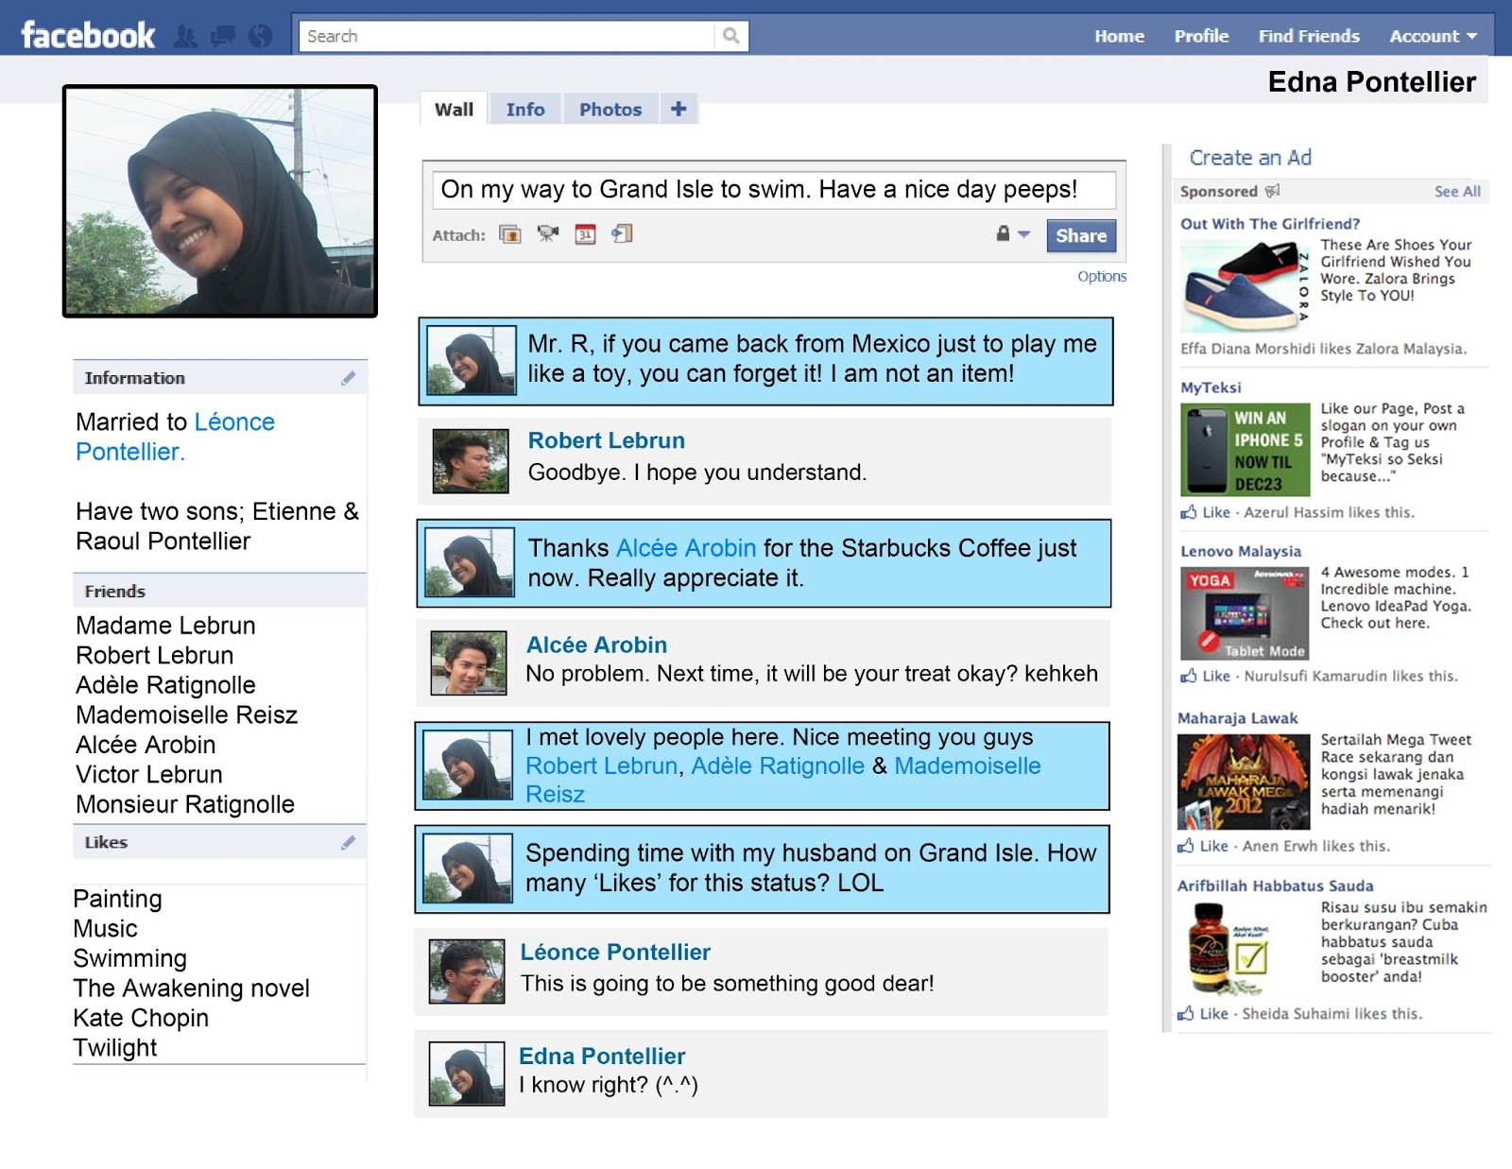Click Alcée Arobin's comment avatar
Image resolution: width=1512 pixels, height=1169 pixels.
point(469,663)
